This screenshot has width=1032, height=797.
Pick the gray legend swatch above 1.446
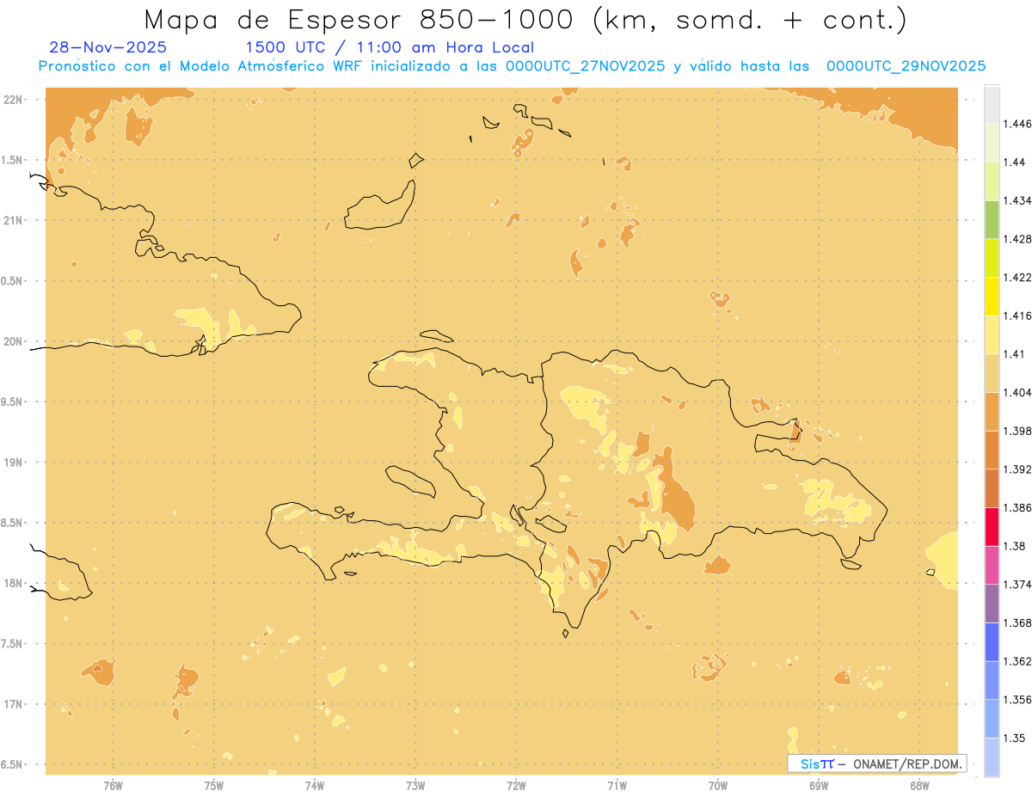(x=992, y=104)
